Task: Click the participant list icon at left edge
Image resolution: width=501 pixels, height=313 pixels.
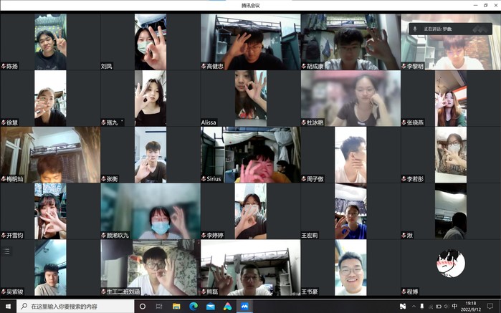Action: pos(7,251)
